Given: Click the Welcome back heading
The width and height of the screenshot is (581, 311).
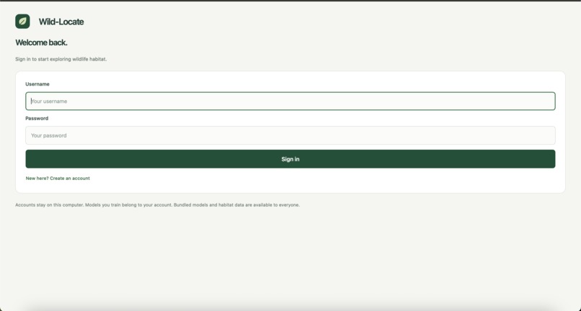Looking at the screenshot, I should [42, 42].
